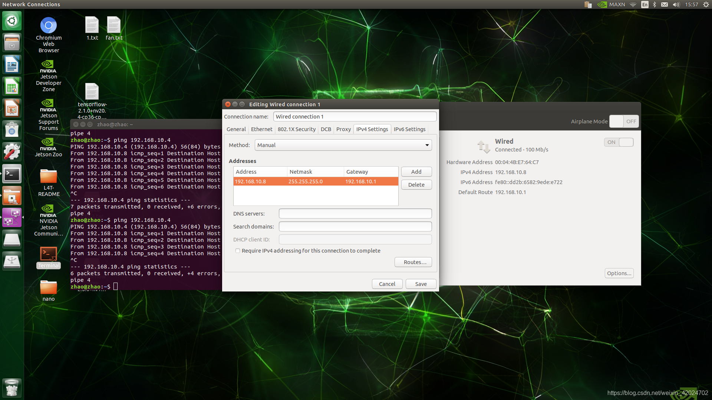Open the Terminal launcher in the dock

pyautogui.click(x=11, y=174)
